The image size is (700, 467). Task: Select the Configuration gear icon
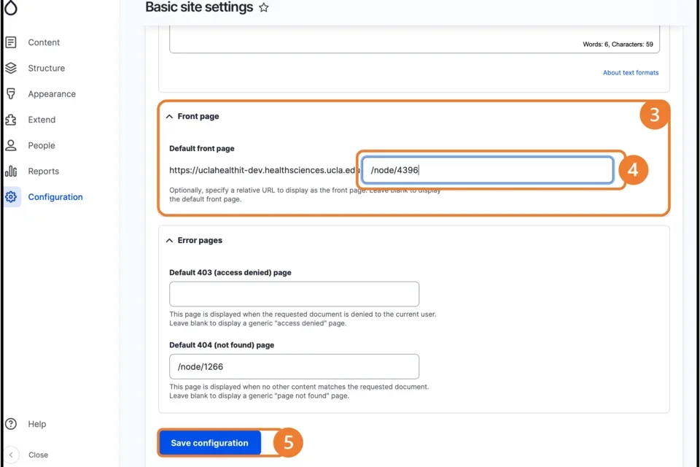(12, 196)
